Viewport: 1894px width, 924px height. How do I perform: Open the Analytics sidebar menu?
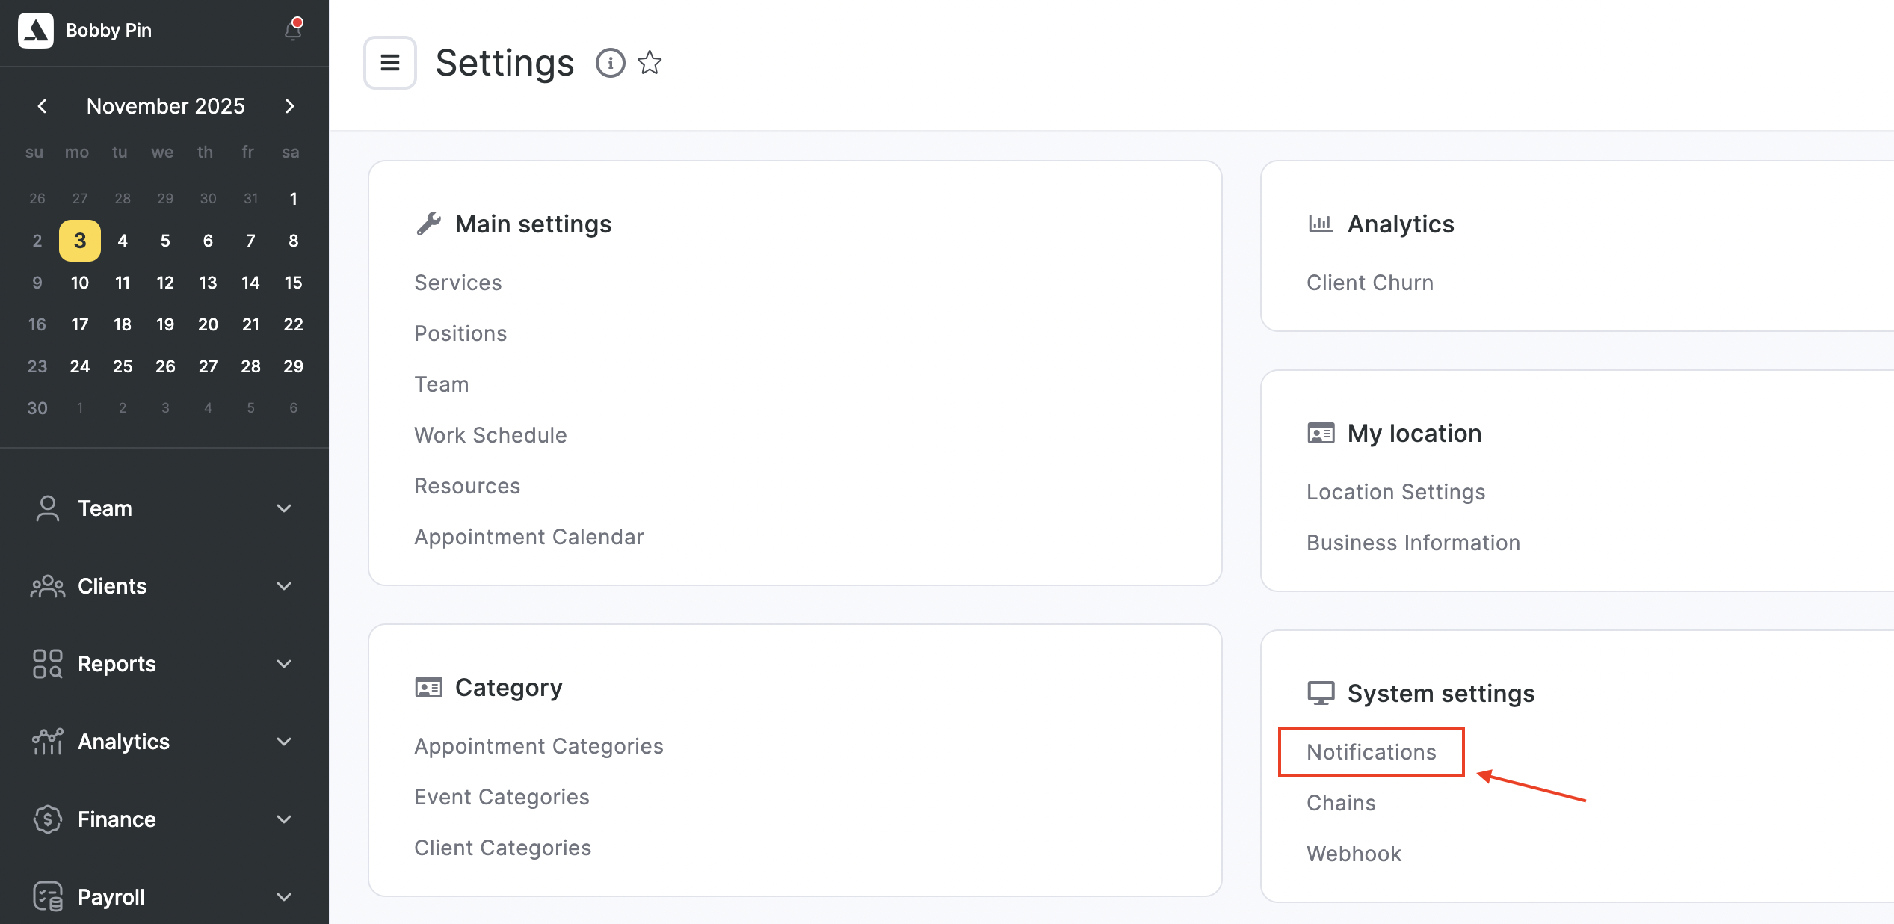pos(124,742)
